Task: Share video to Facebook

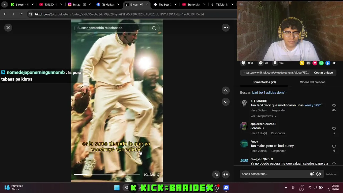Action: click(x=328, y=63)
